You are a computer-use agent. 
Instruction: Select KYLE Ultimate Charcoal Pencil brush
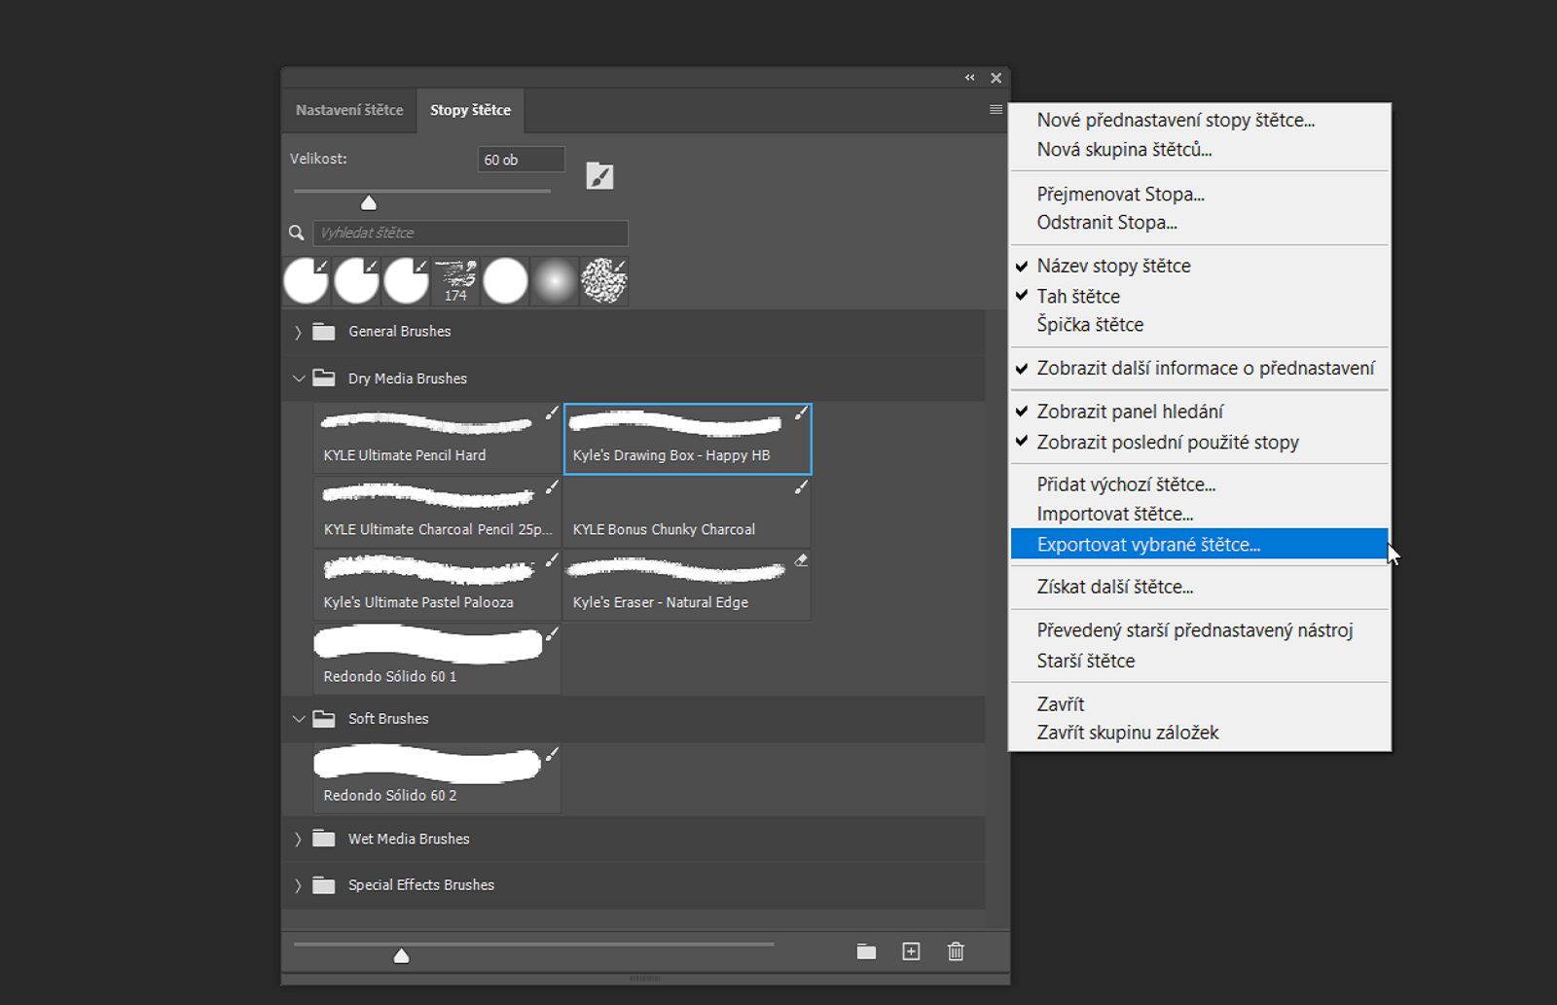point(437,512)
